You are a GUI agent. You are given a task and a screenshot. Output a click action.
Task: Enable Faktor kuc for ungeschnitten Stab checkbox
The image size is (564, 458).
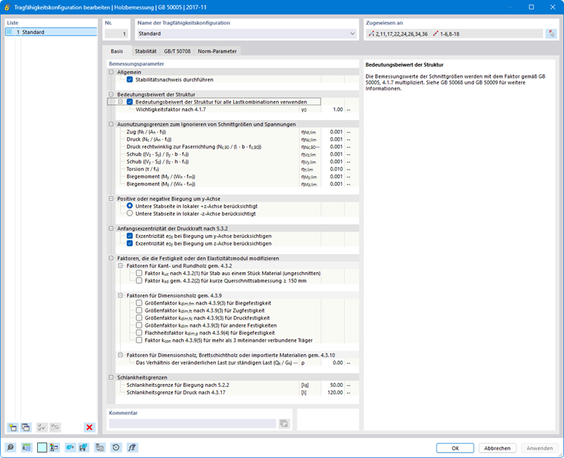(140, 273)
